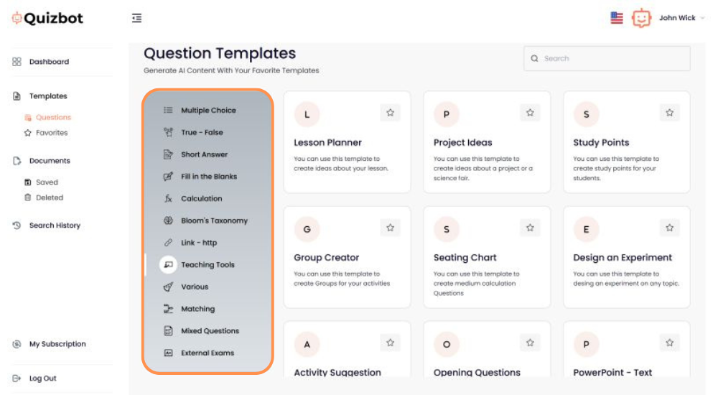The image size is (718, 395).
Task: Click the Fill in the Blanks icon
Action: pyautogui.click(x=168, y=177)
